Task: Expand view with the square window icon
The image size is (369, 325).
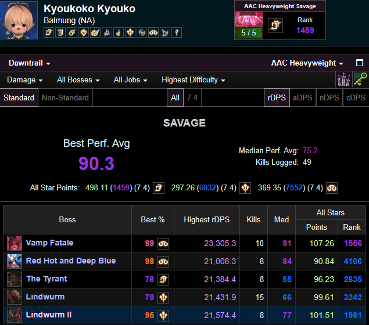Action: tap(360, 63)
